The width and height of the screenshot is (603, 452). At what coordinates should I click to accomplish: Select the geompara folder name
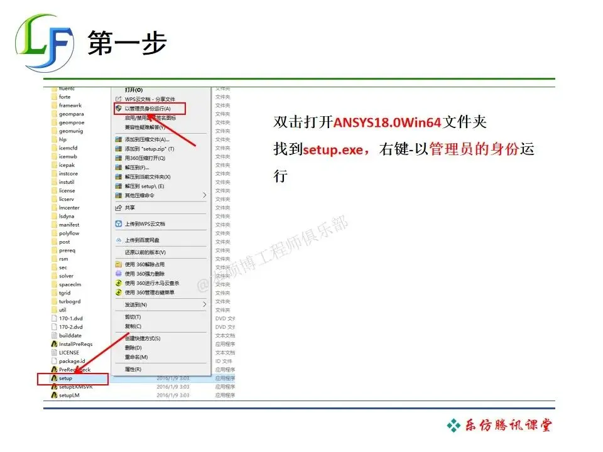point(71,114)
